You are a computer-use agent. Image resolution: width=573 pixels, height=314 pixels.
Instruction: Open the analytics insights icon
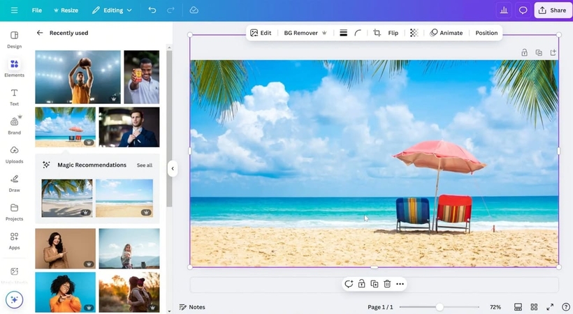pyautogui.click(x=504, y=10)
